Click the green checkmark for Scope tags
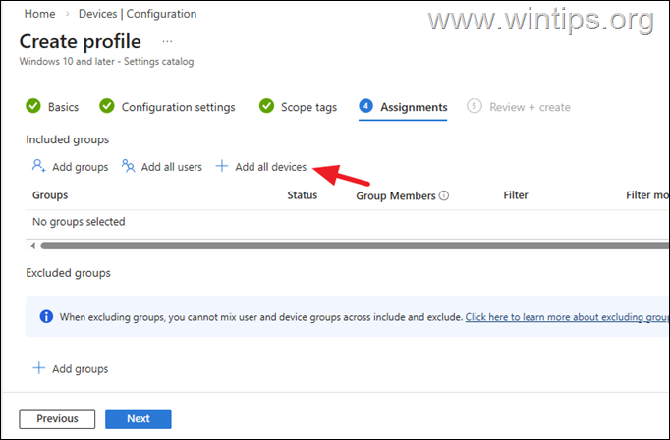The width and height of the screenshot is (670, 440). [266, 106]
